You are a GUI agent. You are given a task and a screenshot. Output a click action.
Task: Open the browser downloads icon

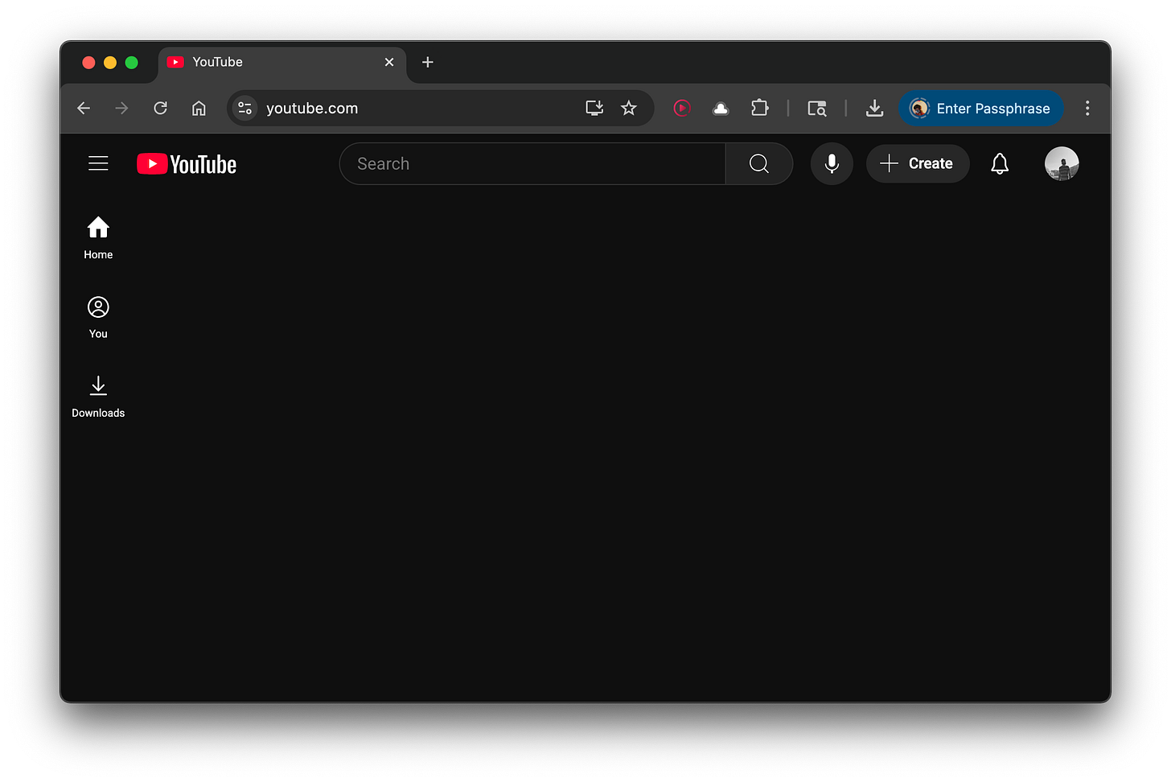874,108
